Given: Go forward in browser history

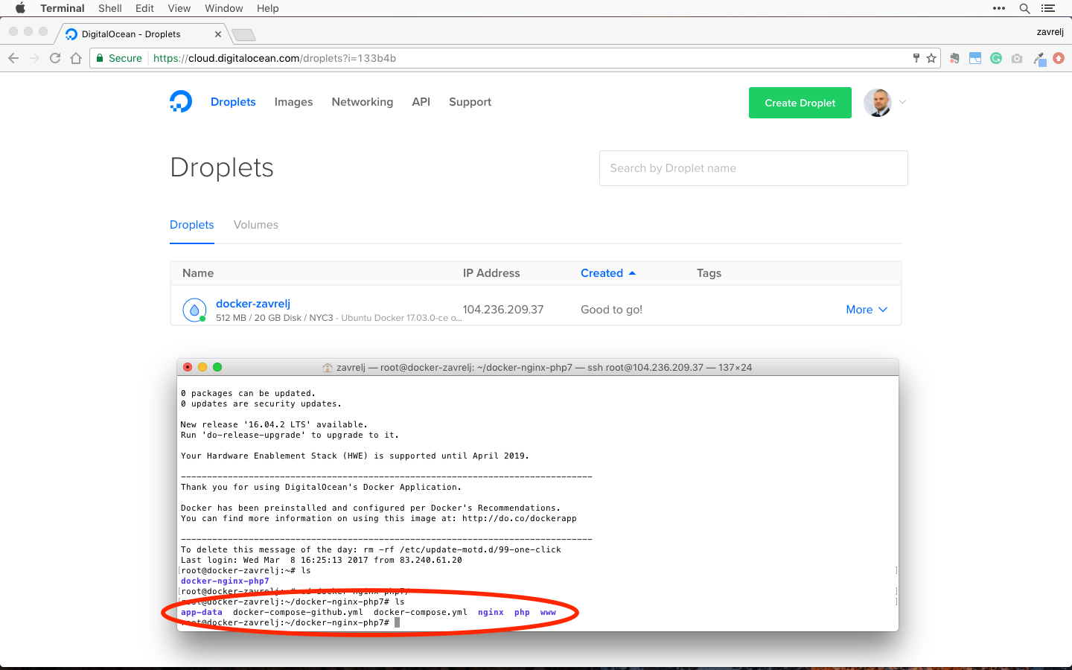Looking at the screenshot, I should 34,58.
